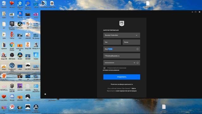Click the dropdown chevron in country selector

coord(136,35)
